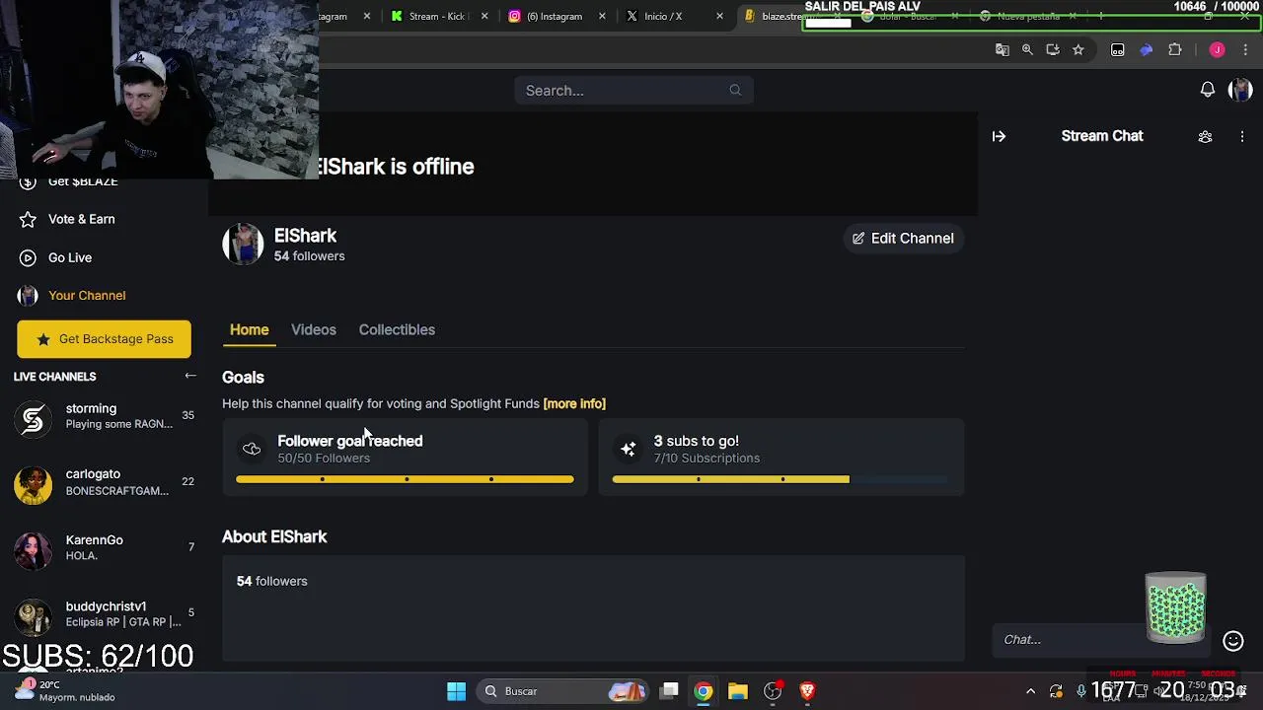The height and width of the screenshot is (710, 1263).
Task: Open File Explorer from the taskbar
Action: [x=738, y=691]
